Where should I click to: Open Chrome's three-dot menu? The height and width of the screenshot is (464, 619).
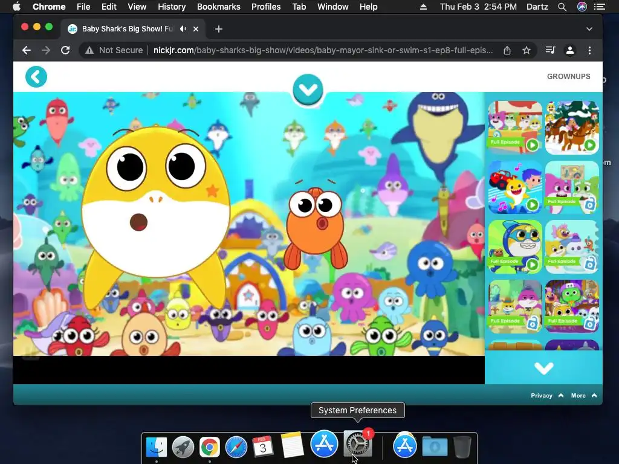coord(589,50)
